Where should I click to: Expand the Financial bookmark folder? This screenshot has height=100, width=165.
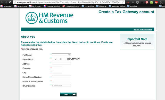point(101,6)
